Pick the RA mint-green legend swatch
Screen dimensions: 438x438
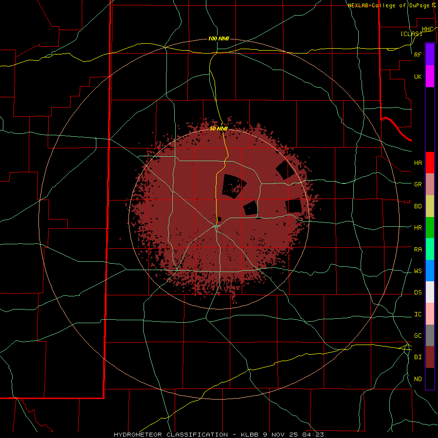430,249
